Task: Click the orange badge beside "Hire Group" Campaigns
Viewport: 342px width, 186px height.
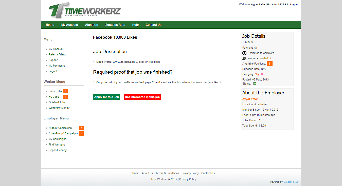Action: pyautogui.click(x=81, y=134)
